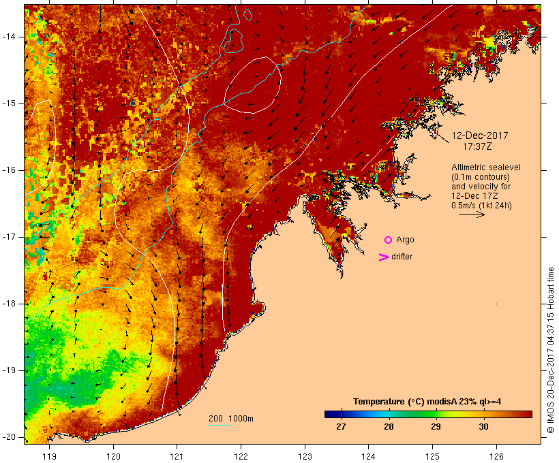Click the '0.5m/s (1kt 24h)' text
This screenshot has height=463, width=559.
pos(481,206)
